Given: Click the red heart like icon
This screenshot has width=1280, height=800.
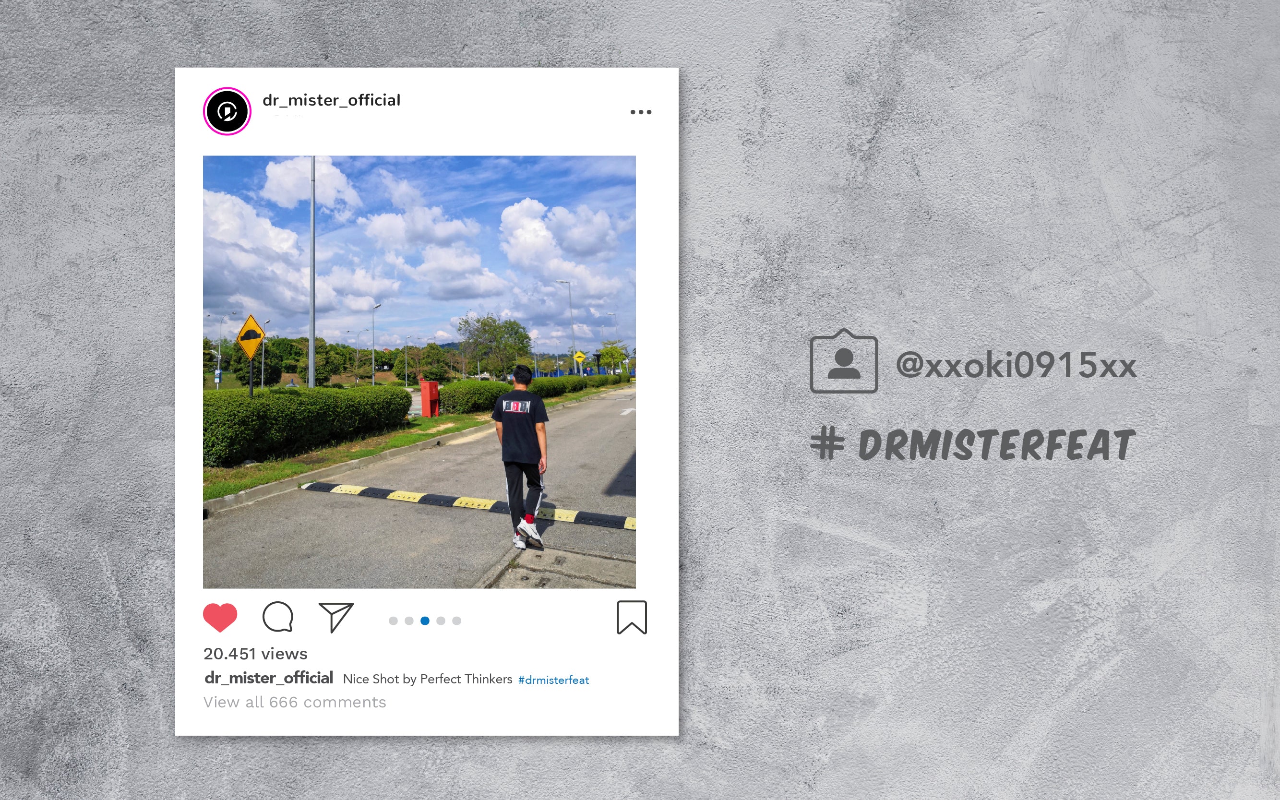Looking at the screenshot, I should (x=220, y=617).
